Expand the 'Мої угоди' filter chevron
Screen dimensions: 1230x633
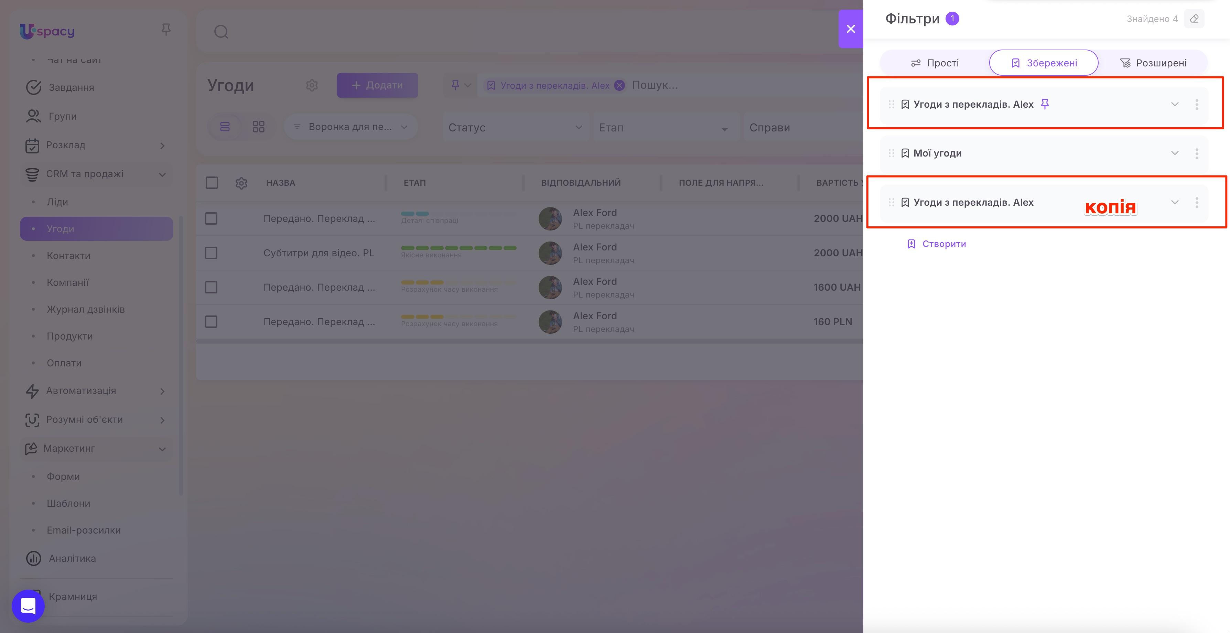click(1175, 153)
